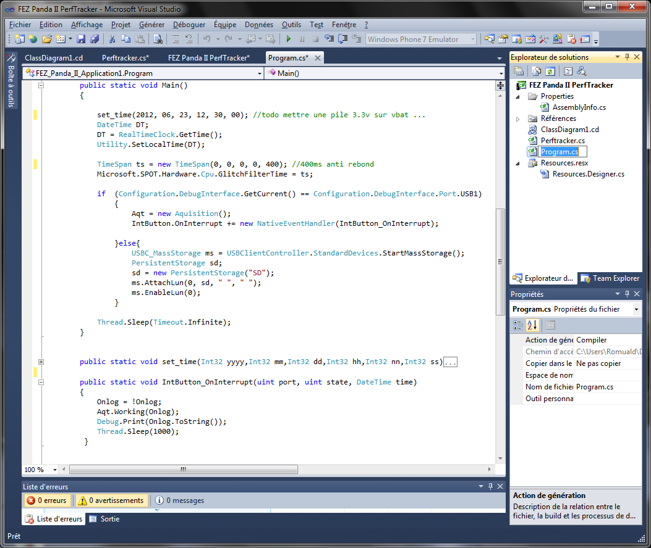This screenshot has width=651, height=548.
Task: Click the New Web Site toolbar icon
Action: click(33, 39)
